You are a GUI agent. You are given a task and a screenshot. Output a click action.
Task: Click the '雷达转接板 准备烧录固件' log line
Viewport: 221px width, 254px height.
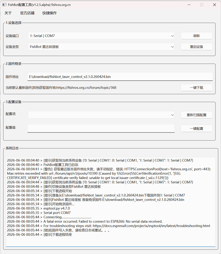[95, 200]
